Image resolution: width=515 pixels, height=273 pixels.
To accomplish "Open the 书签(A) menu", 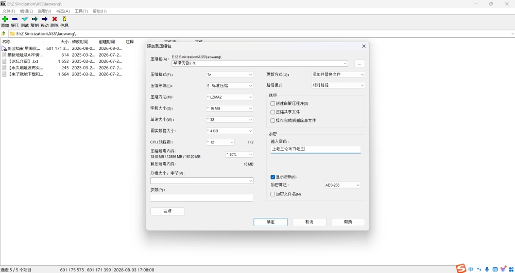I will pos(63,11).
